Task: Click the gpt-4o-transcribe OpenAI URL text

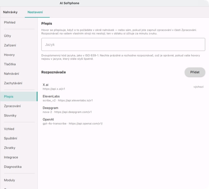Action: [x=72, y=124]
